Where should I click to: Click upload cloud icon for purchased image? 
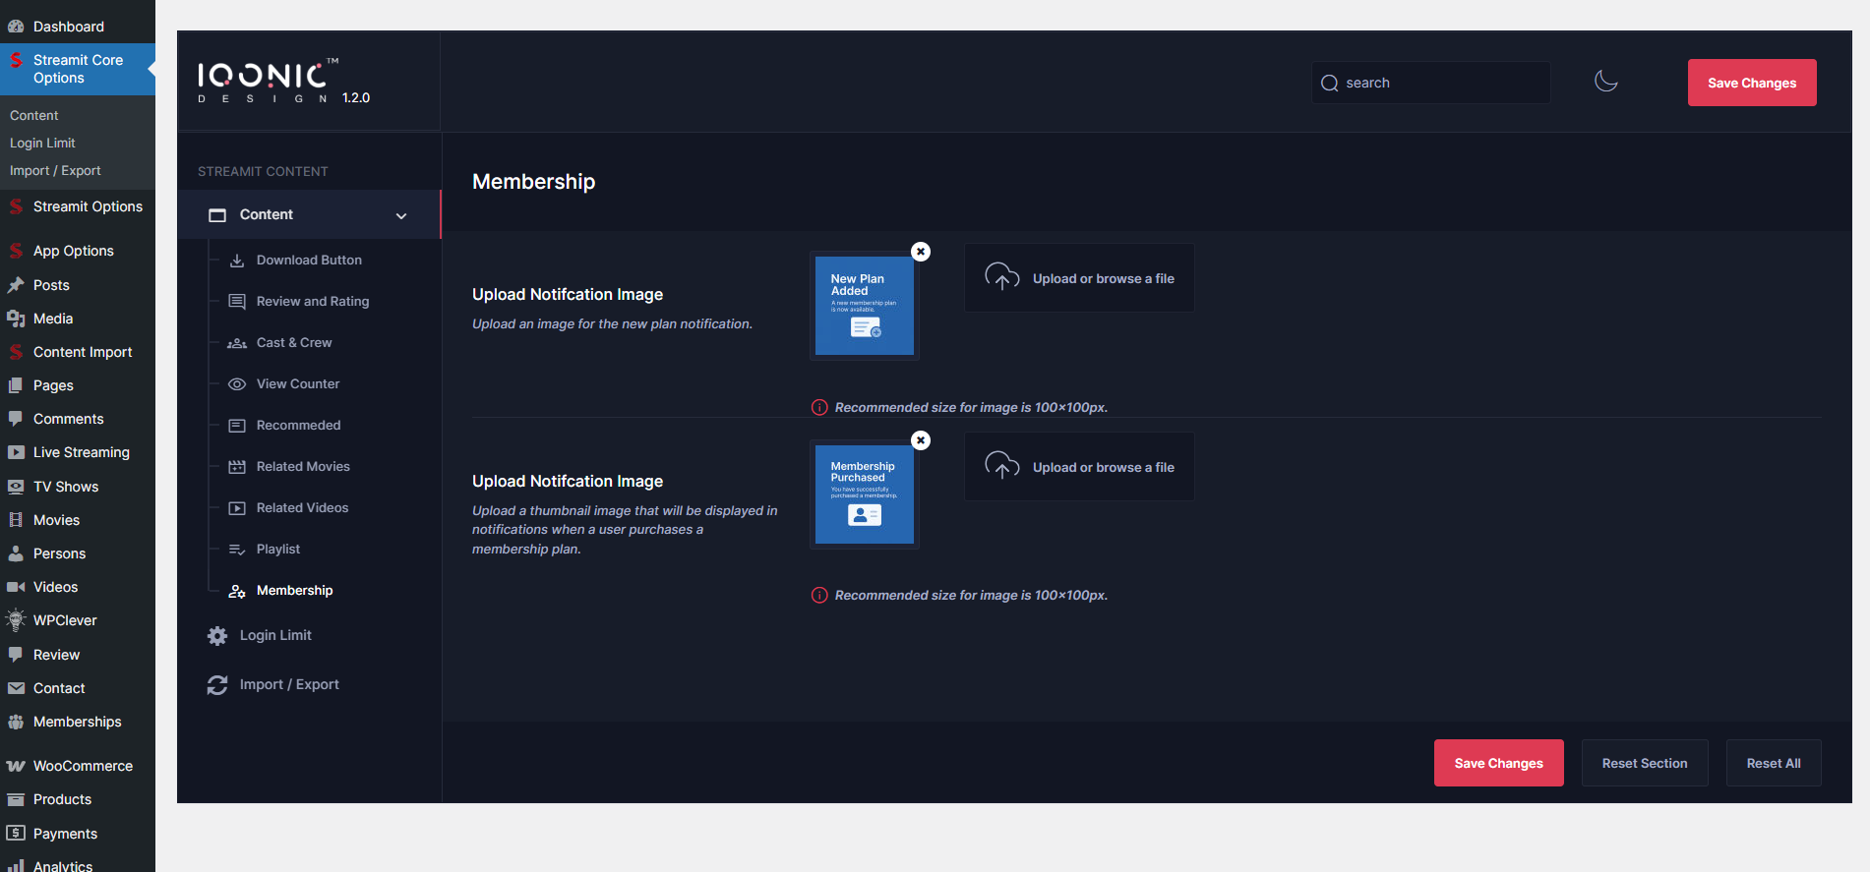click(1001, 467)
